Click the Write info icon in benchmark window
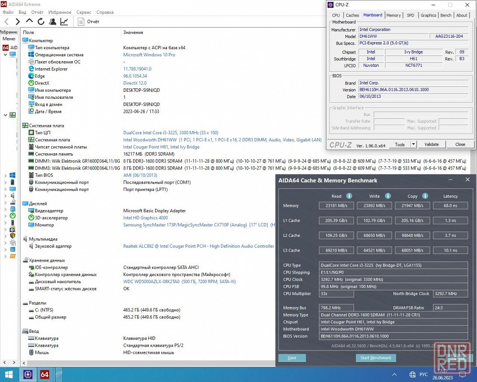Image resolution: width=477 pixels, height=382 pixels. (x=388, y=196)
